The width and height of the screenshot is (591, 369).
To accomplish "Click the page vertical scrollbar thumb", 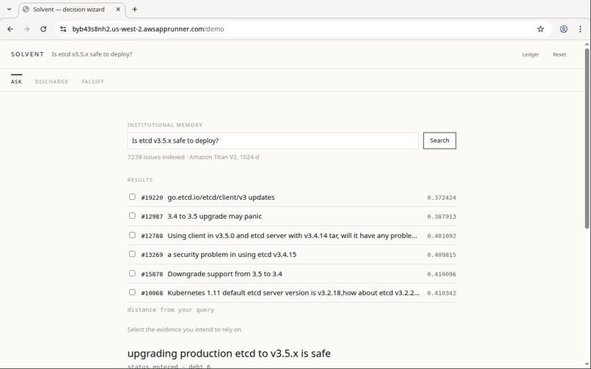I will [x=587, y=138].
